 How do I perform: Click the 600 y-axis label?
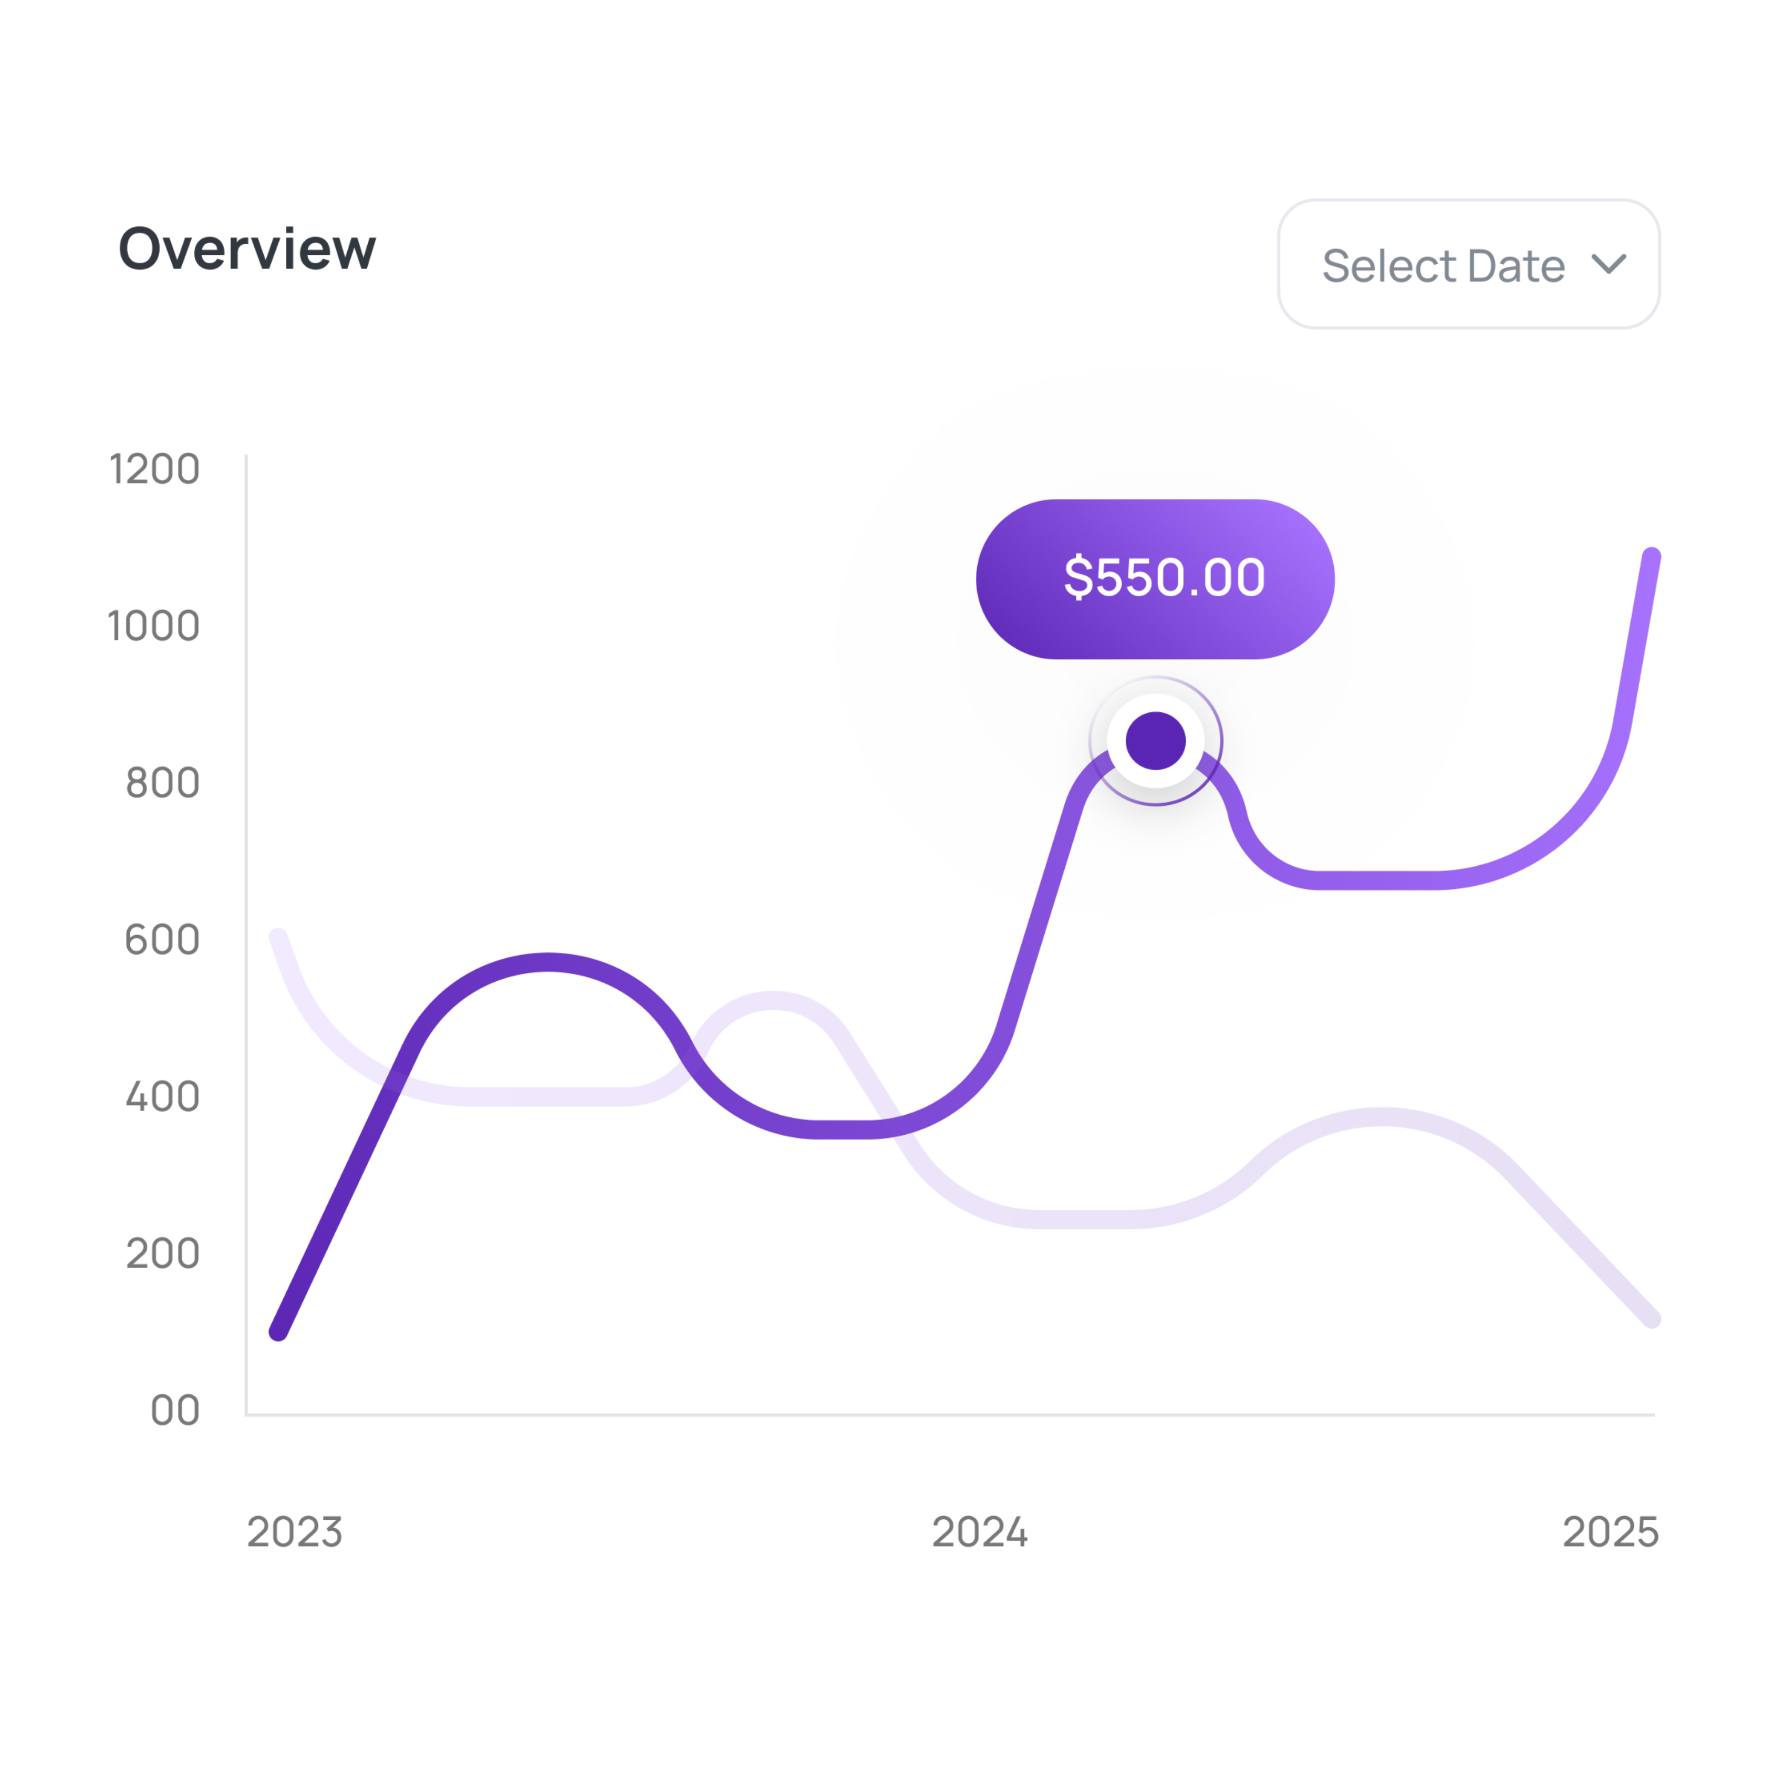click(161, 940)
